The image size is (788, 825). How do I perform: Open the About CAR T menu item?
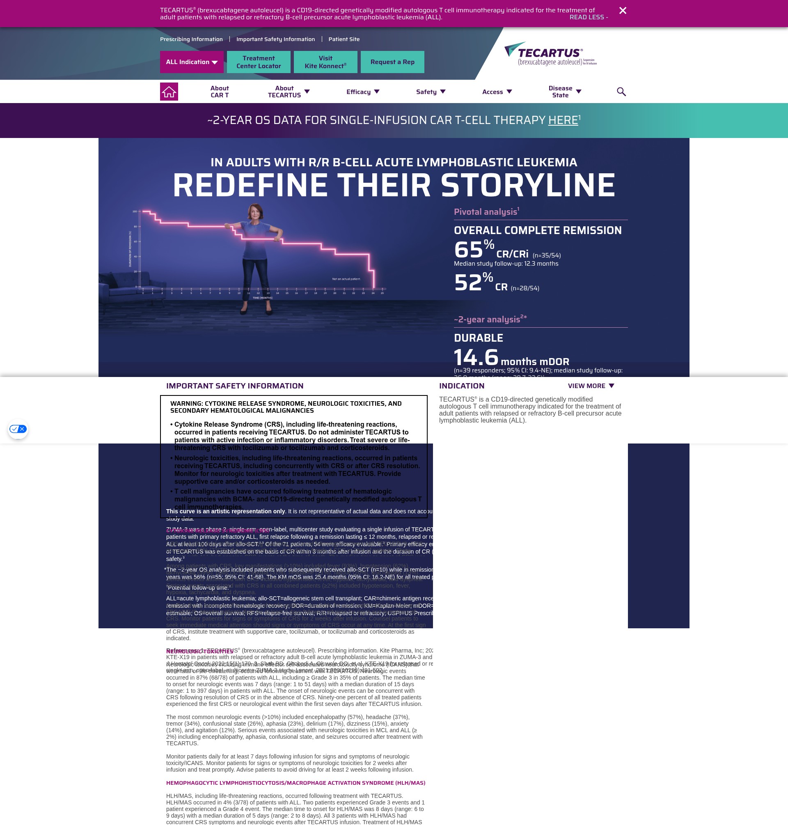pyautogui.click(x=220, y=92)
